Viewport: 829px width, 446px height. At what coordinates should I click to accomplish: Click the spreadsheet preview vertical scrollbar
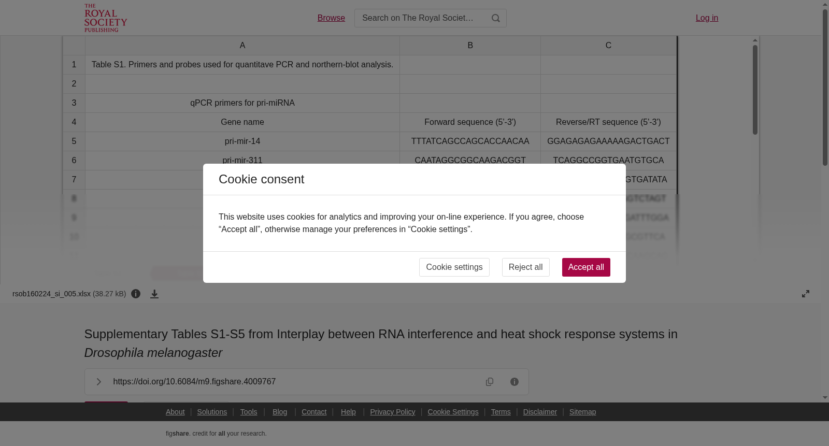coord(755,90)
